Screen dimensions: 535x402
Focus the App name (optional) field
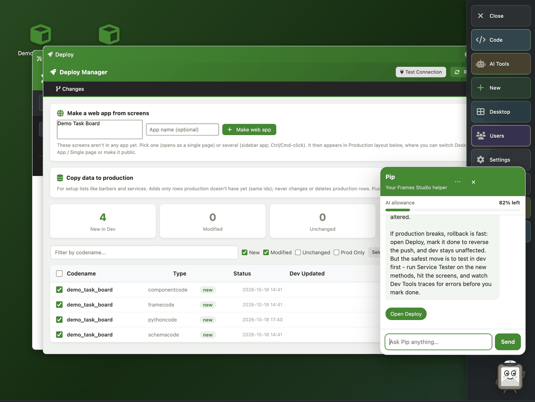point(182,129)
